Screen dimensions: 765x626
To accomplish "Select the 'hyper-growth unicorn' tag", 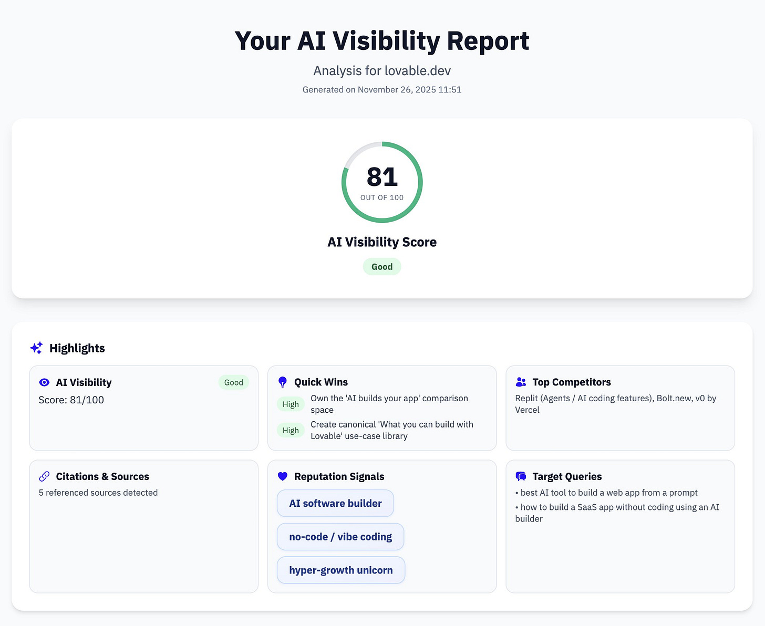I will [341, 570].
